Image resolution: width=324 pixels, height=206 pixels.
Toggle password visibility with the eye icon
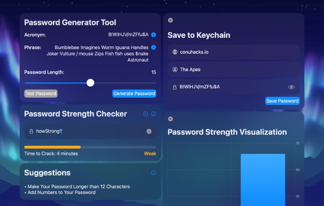[291, 87]
